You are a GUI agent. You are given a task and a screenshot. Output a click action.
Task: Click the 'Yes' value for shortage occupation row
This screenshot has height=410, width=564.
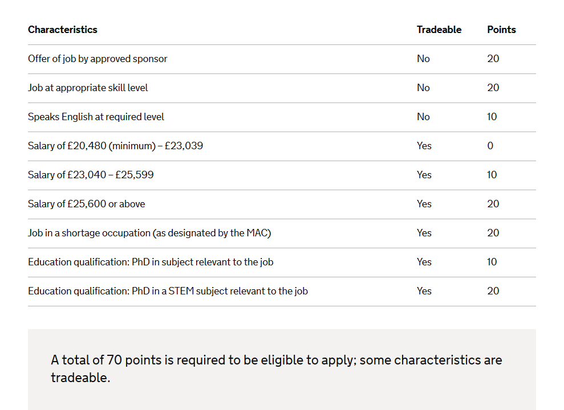point(424,233)
